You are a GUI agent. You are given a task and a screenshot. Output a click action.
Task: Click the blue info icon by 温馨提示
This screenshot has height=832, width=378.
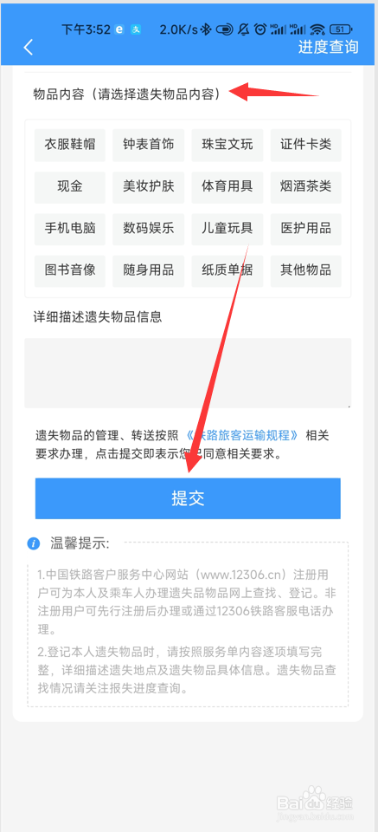coord(34,543)
